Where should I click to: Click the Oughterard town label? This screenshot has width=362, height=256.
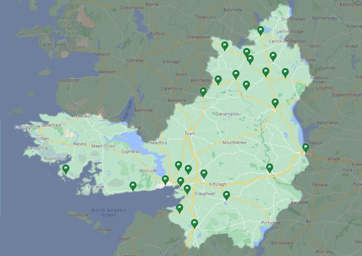pyautogui.click(x=131, y=152)
